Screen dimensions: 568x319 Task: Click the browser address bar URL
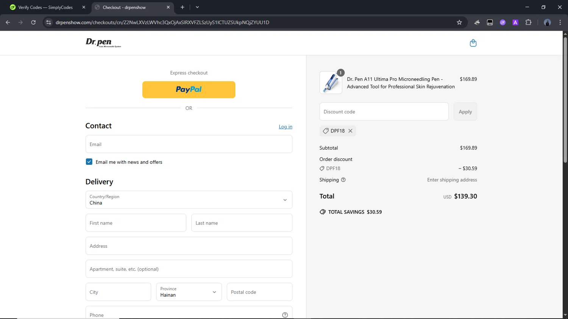pyautogui.click(x=162, y=22)
